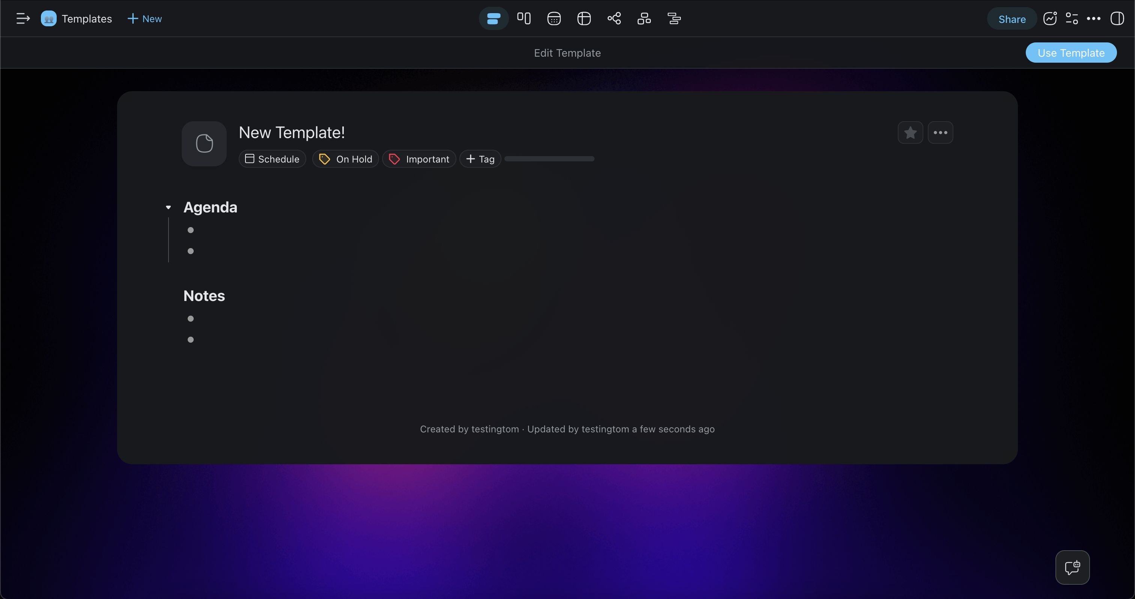Click the Use Template button
1135x599 pixels.
[1071, 53]
